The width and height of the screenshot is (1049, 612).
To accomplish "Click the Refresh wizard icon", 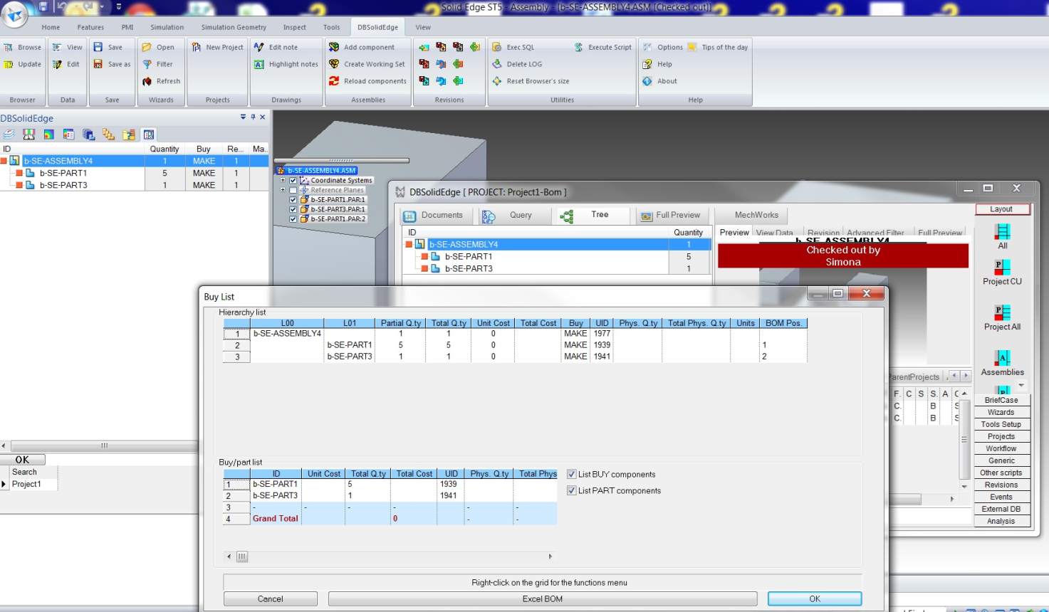I will point(147,81).
